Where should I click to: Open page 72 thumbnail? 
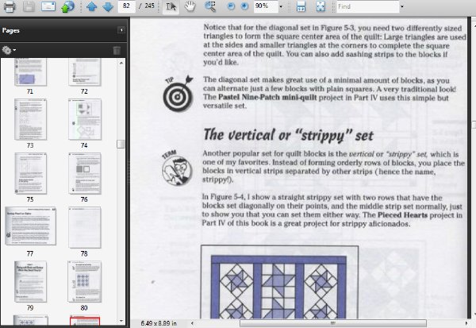pyautogui.click(x=85, y=72)
